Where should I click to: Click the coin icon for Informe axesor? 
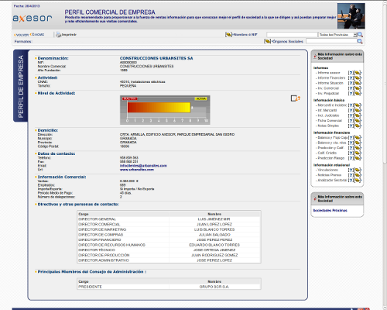[357, 73]
